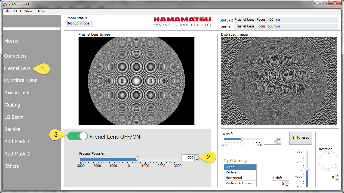Image resolution: width=344 pixels, height=193 pixels.
Task: Click the Fresnel Focus slider handle
Action: click(137, 158)
